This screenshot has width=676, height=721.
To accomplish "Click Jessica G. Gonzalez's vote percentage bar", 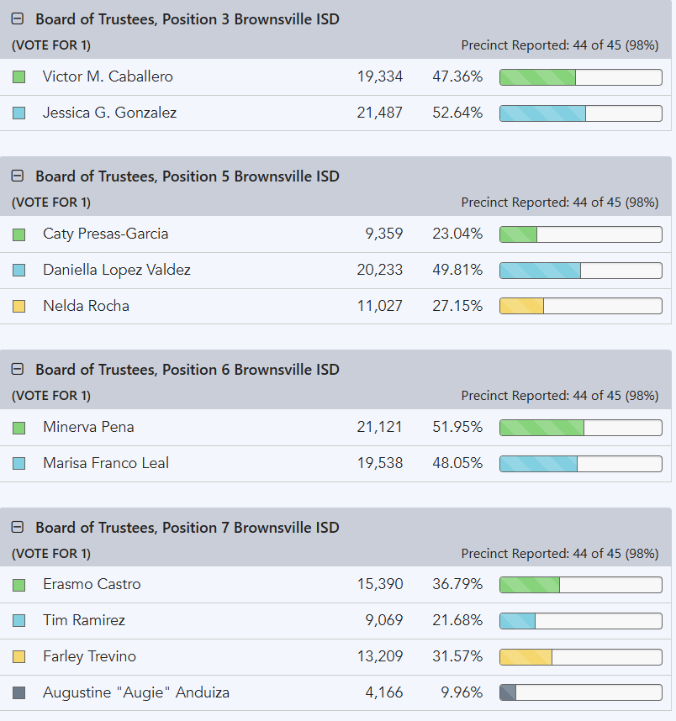I will (x=581, y=113).
